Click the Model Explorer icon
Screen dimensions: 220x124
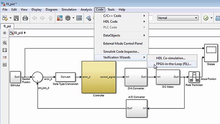(79, 18)
